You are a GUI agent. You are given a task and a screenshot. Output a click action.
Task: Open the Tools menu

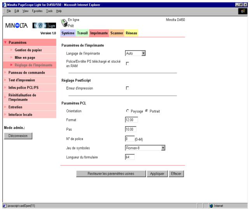tap(49, 11)
